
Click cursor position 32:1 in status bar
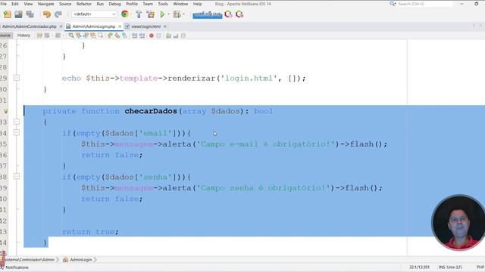[419, 267]
